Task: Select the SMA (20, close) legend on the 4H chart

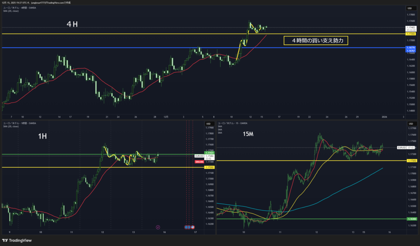Action: [x=11, y=11]
